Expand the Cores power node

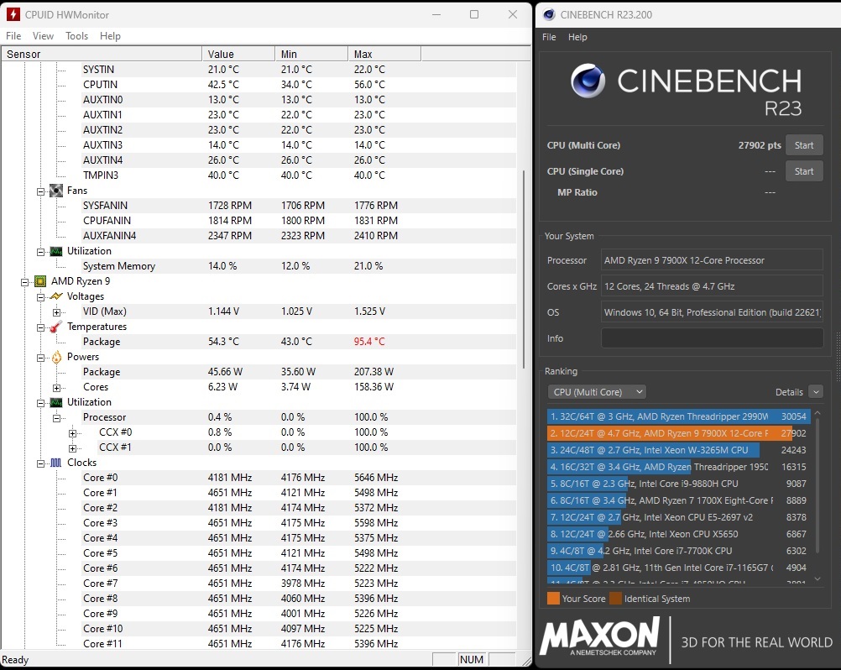click(x=57, y=387)
